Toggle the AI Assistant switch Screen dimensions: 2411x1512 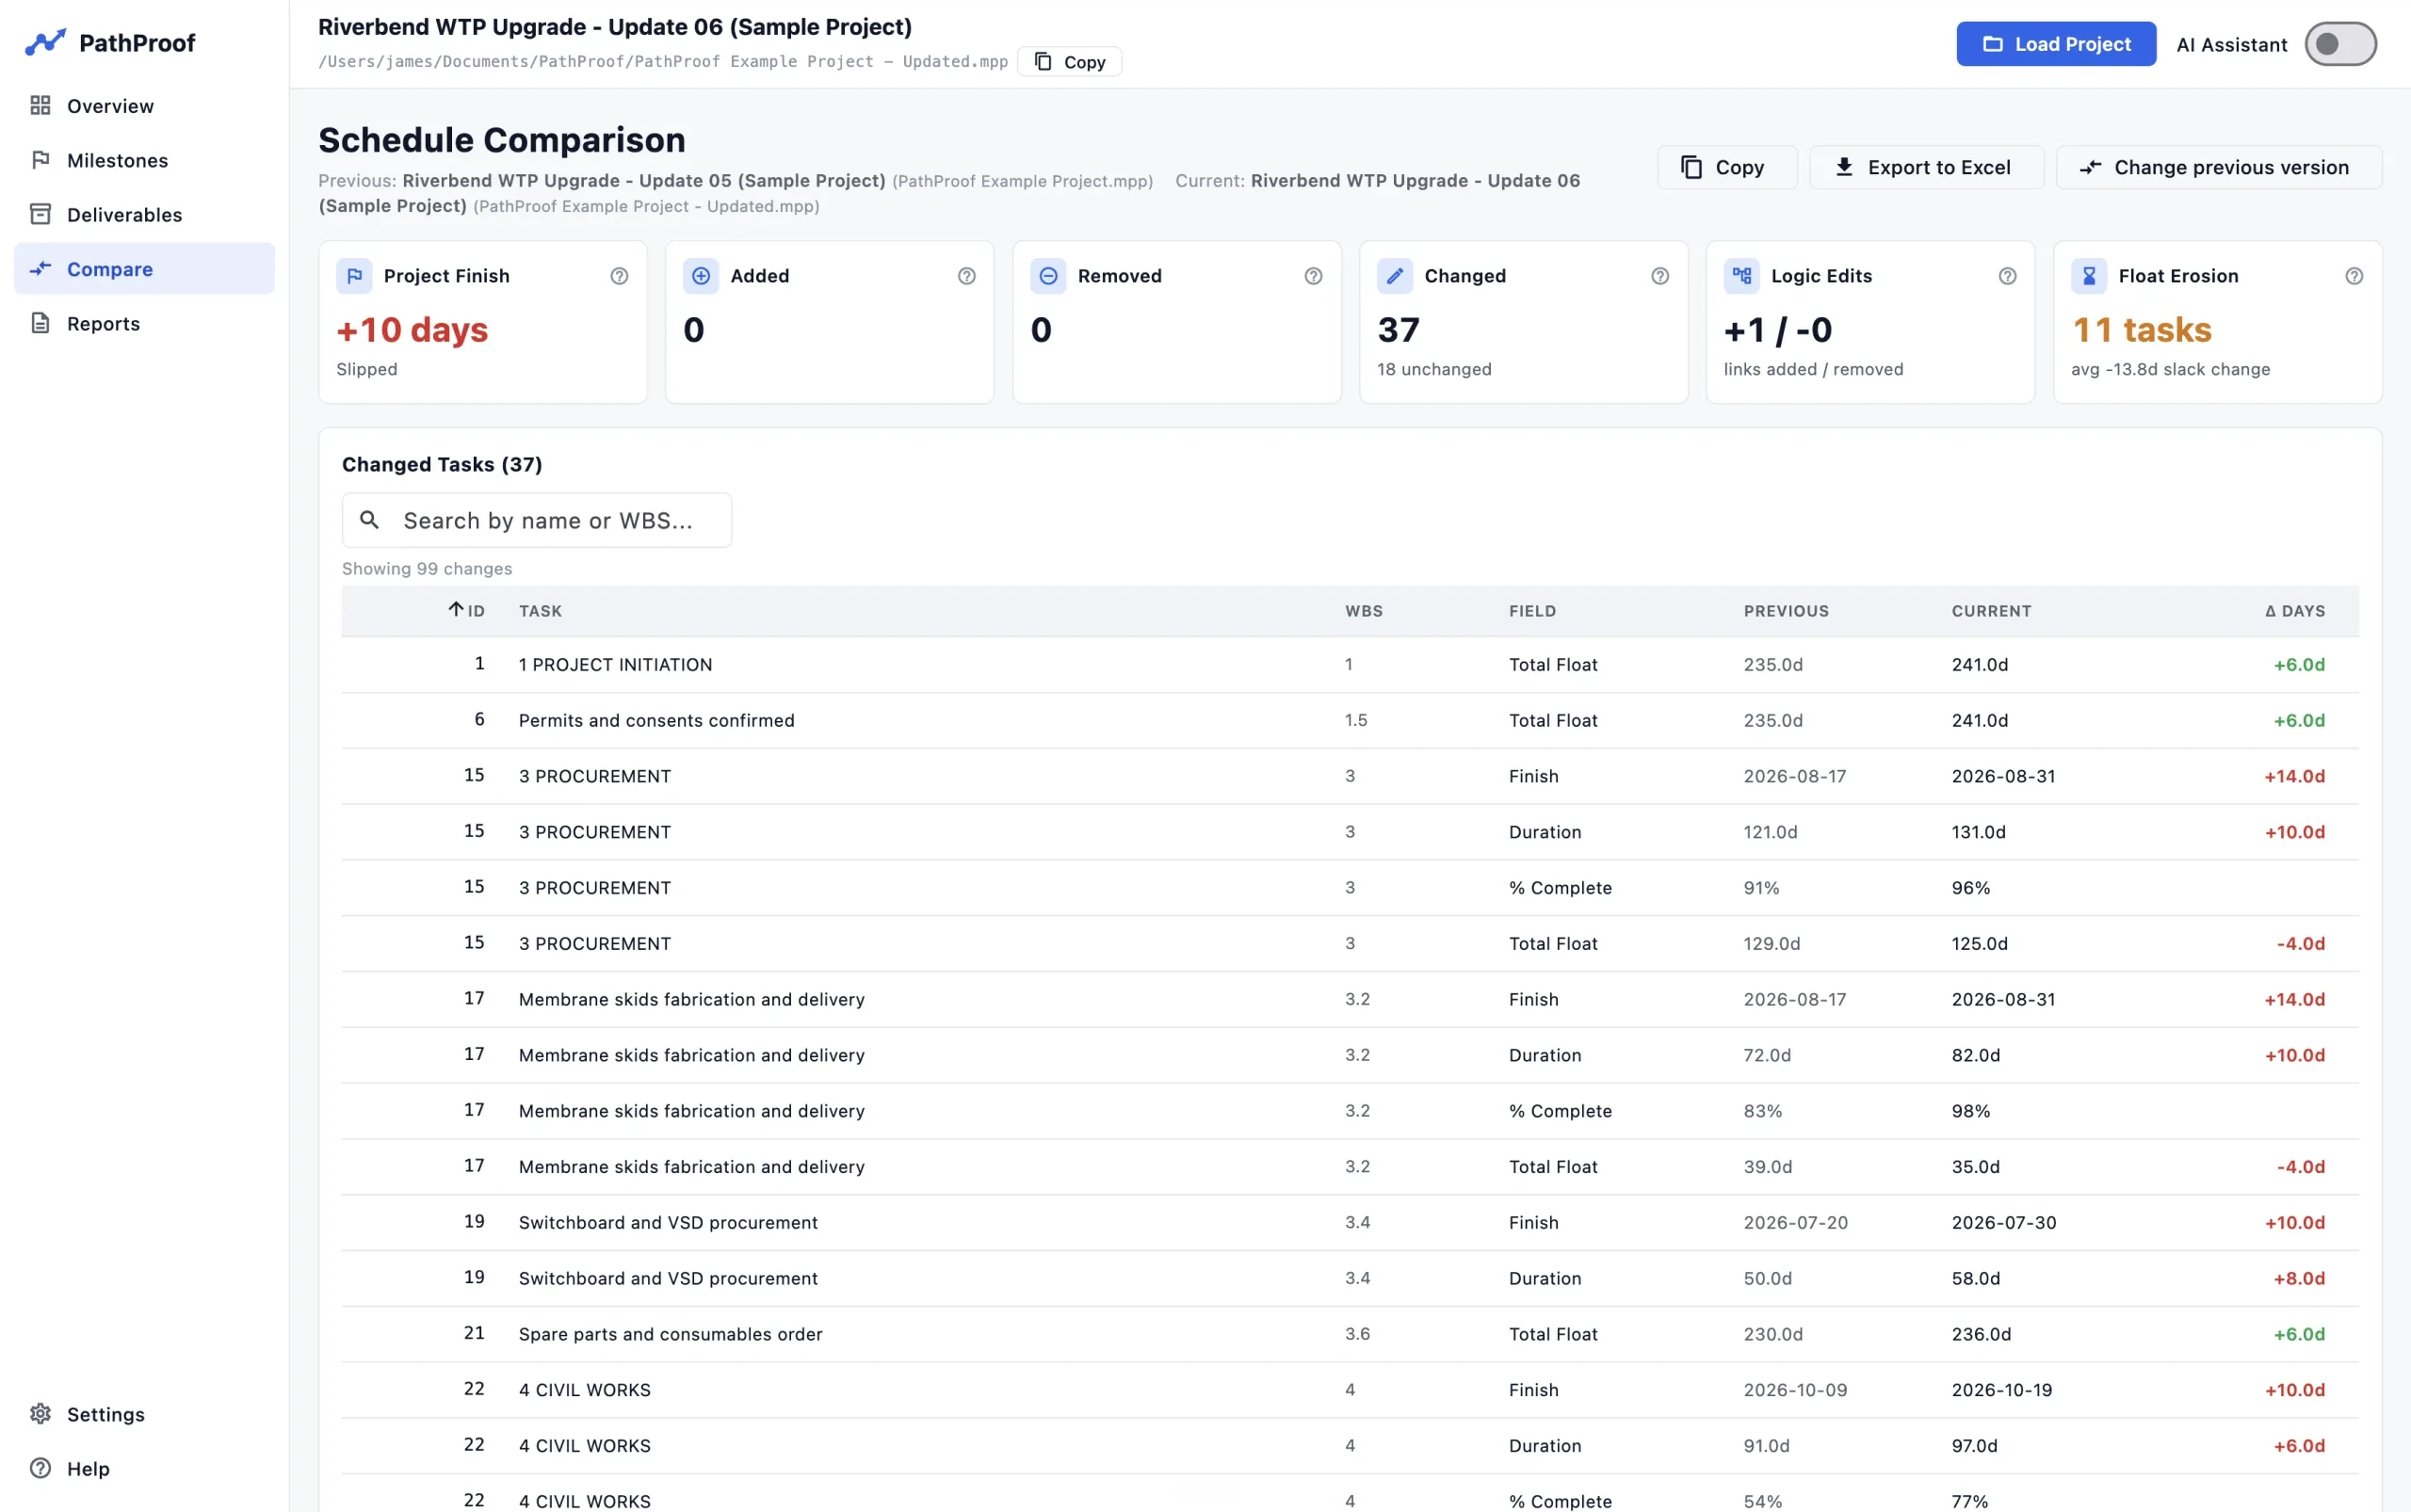coord(2340,44)
